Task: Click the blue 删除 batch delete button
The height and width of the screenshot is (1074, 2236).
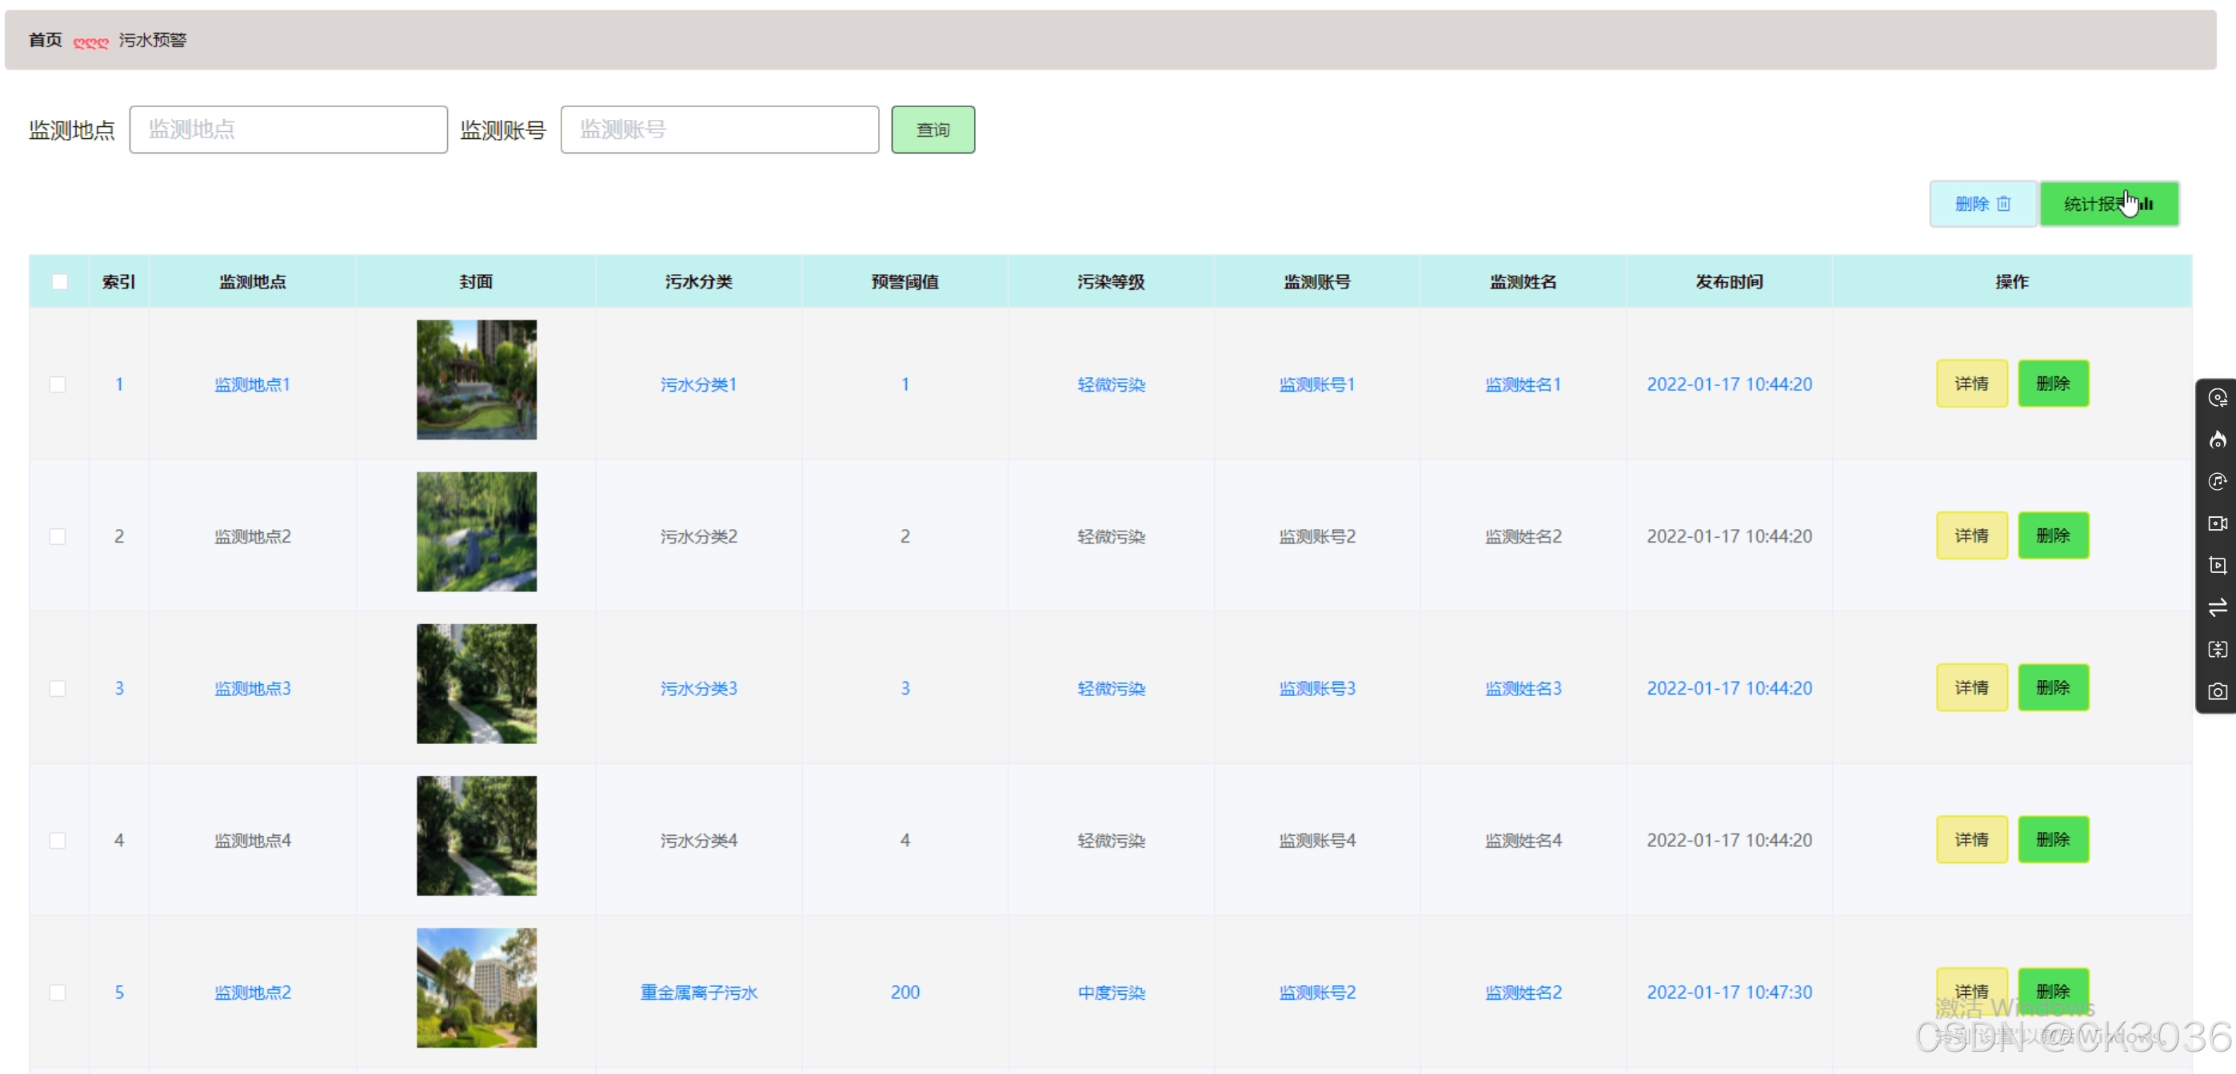Action: 1982,204
